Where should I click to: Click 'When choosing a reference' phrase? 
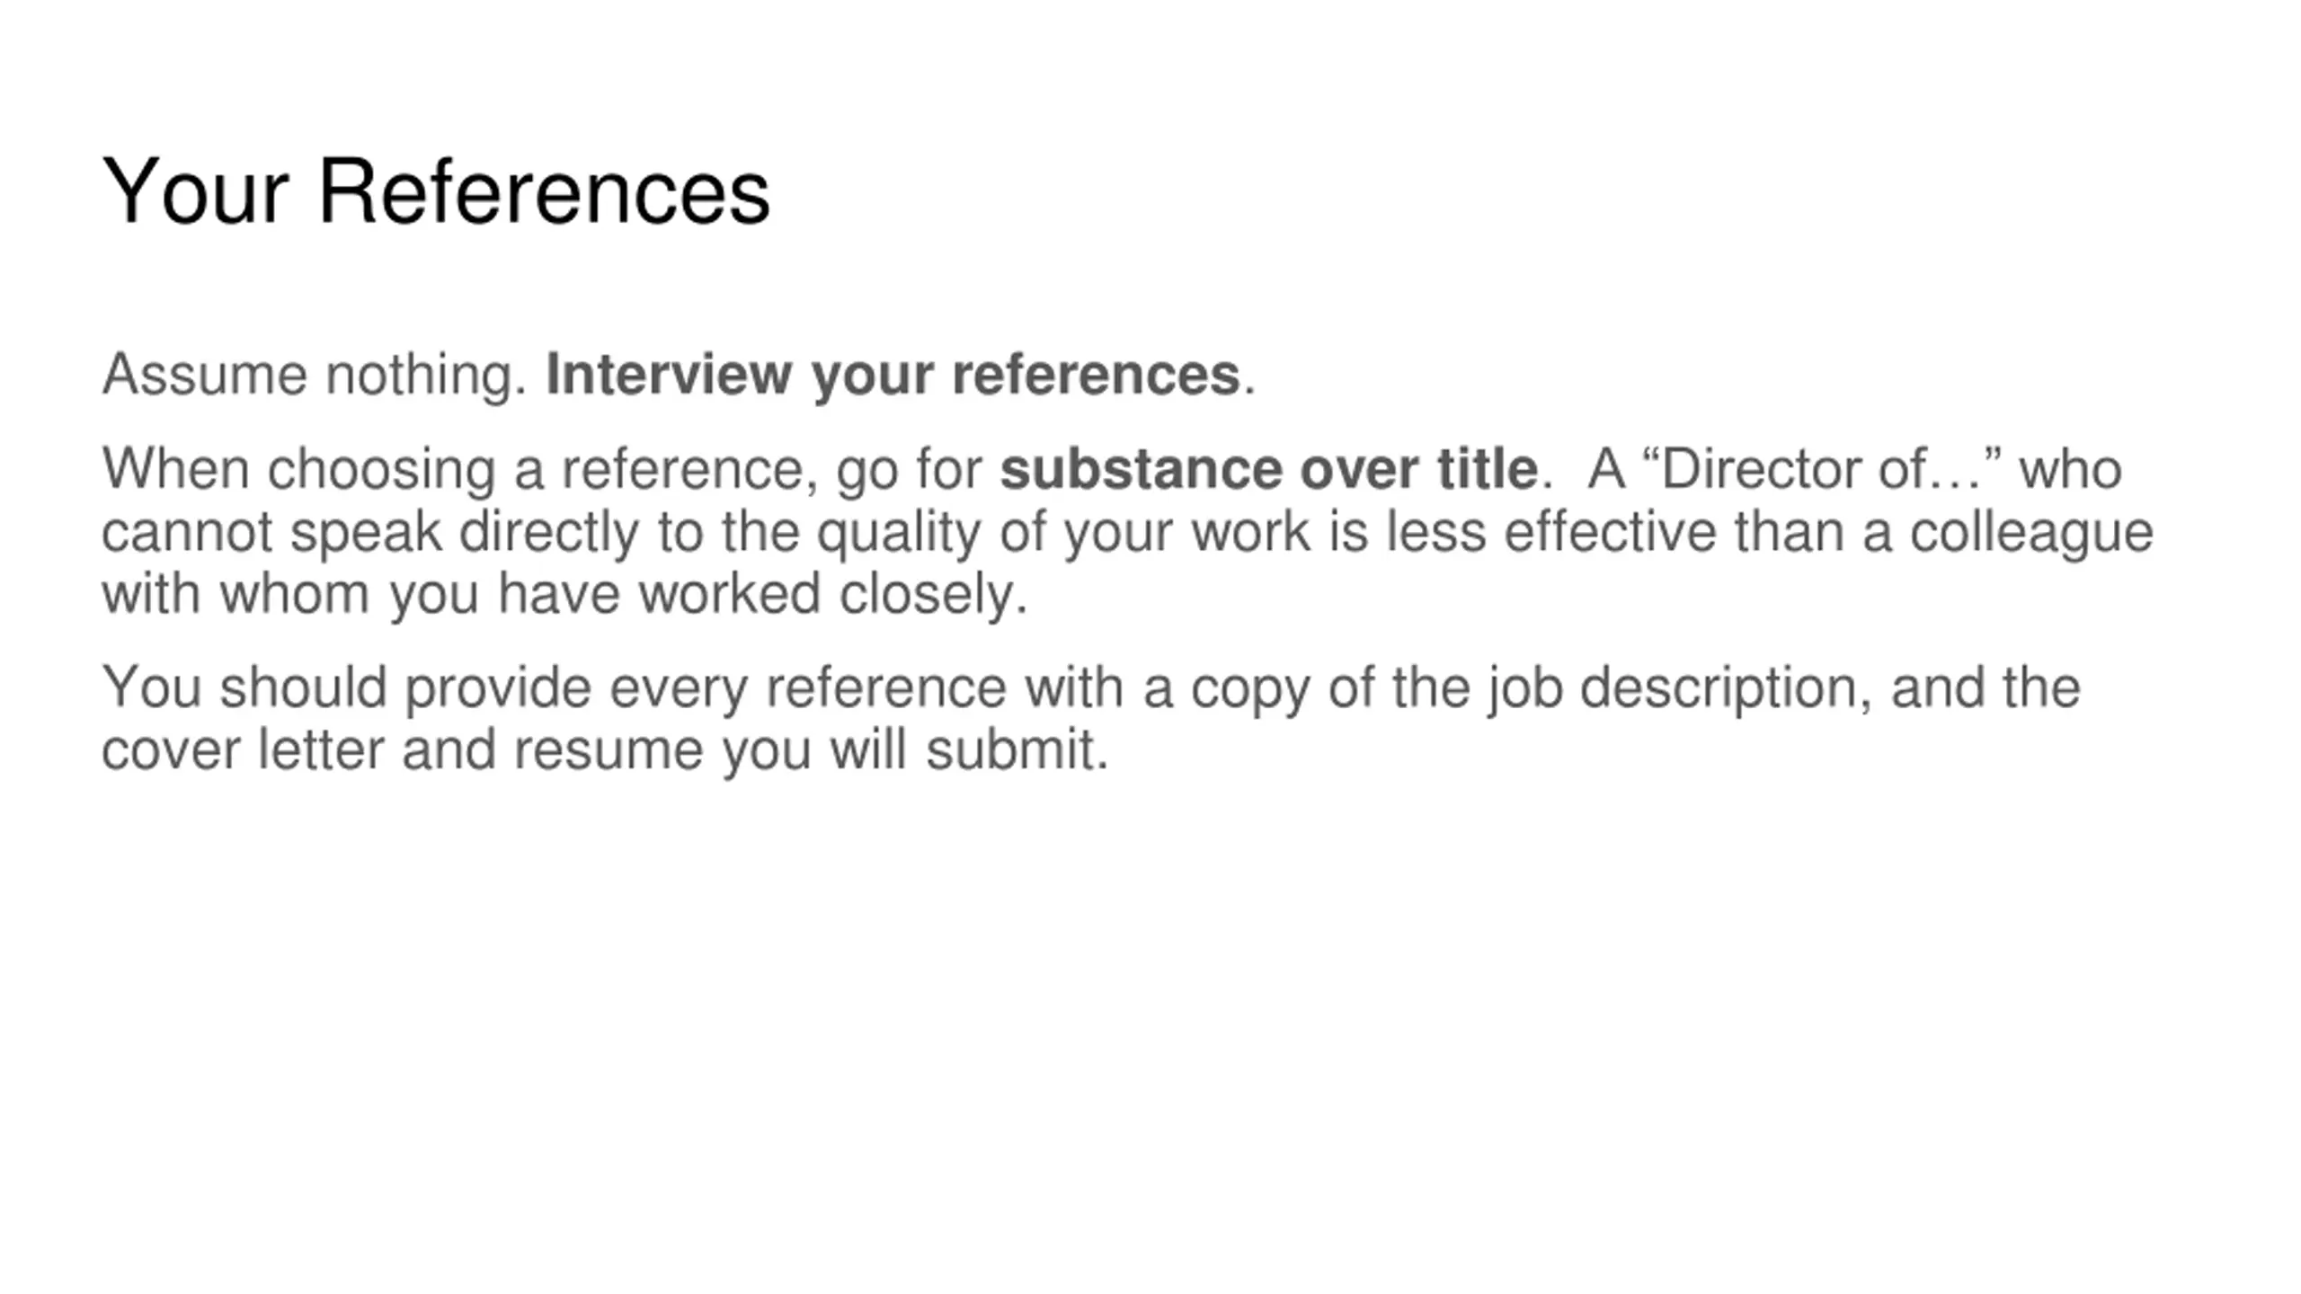(x=459, y=469)
